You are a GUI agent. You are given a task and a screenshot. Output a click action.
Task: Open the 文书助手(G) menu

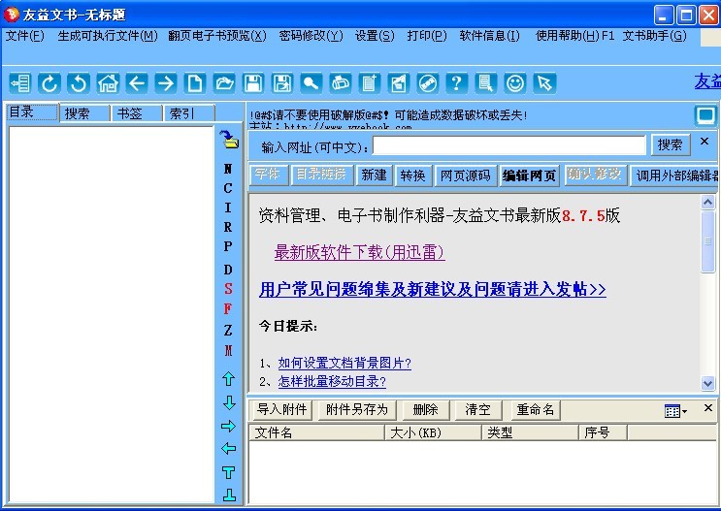tap(654, 36)
